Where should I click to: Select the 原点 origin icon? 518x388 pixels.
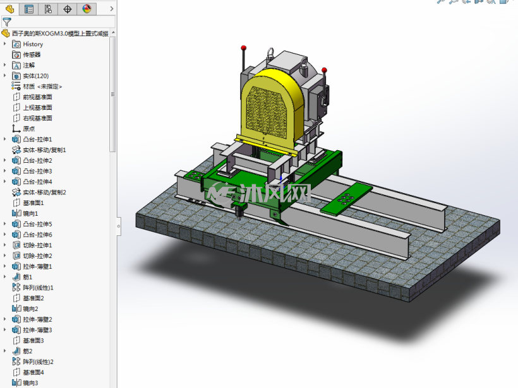16,129
